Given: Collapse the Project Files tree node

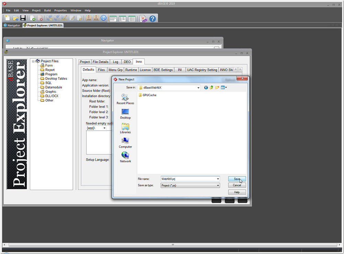Looking at the screenshot, I should pos(33,61).
